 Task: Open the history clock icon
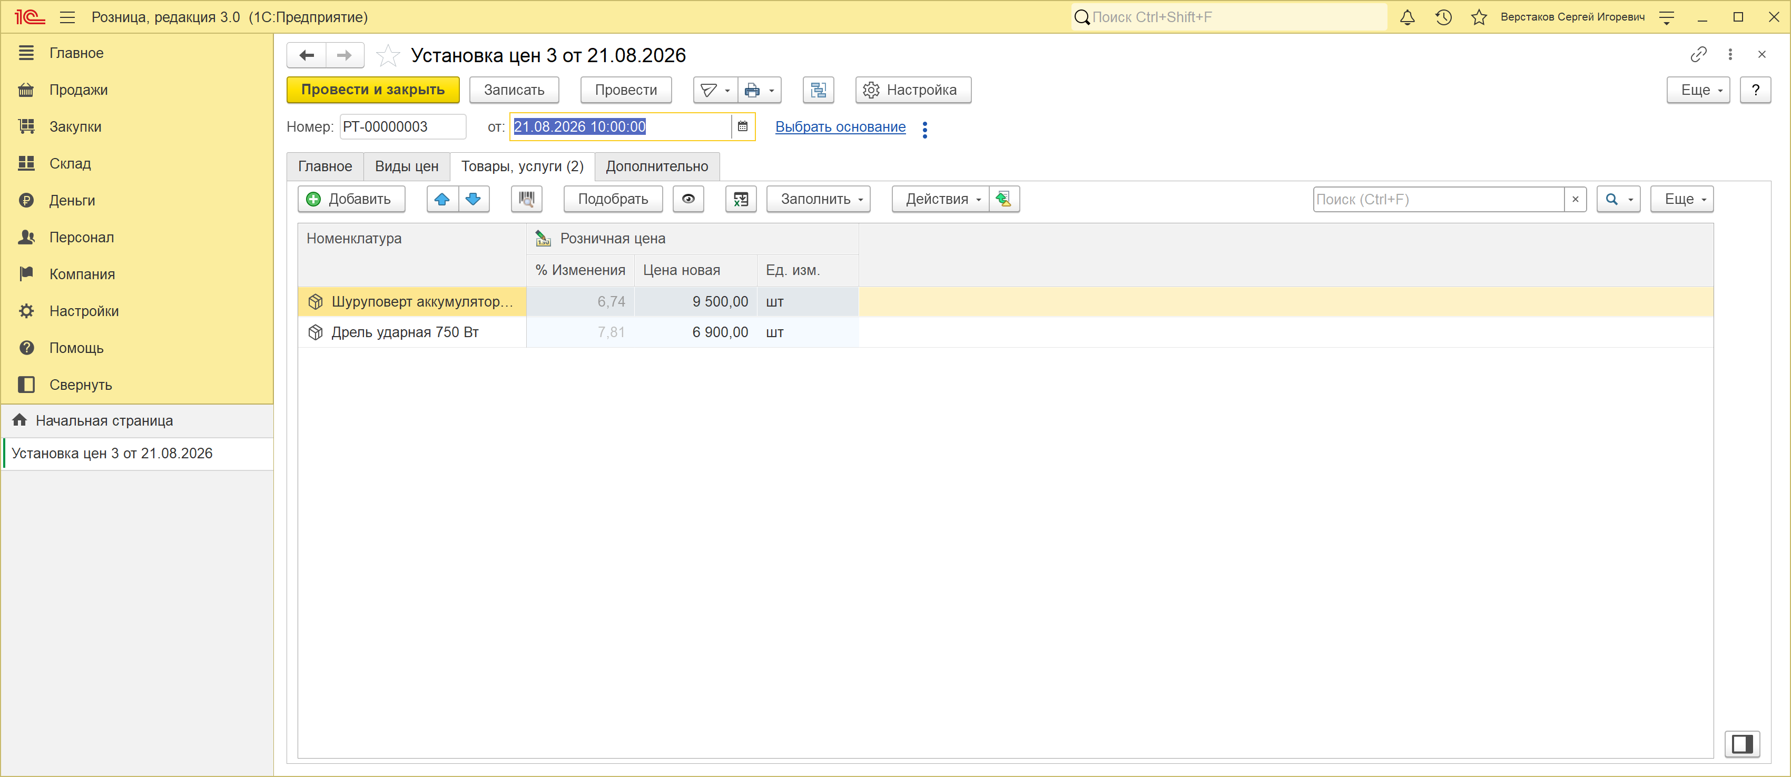pyautogui.click(x=1443, y=17)
